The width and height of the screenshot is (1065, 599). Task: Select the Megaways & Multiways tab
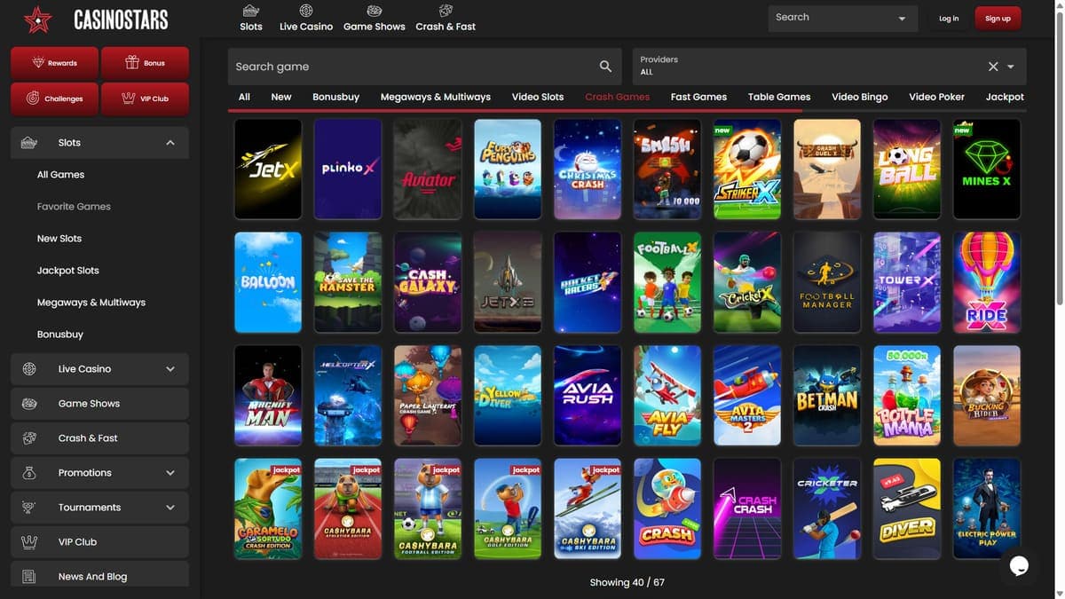[436, 97]
